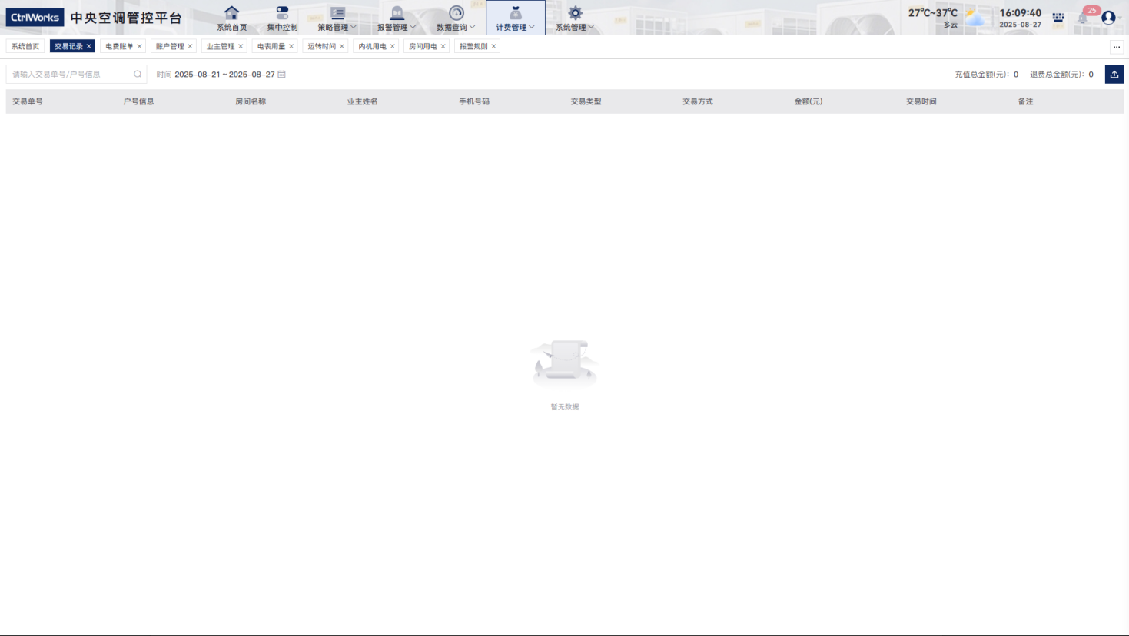
Task: Close the 账户管理 tab
Action: coord(191,46)
